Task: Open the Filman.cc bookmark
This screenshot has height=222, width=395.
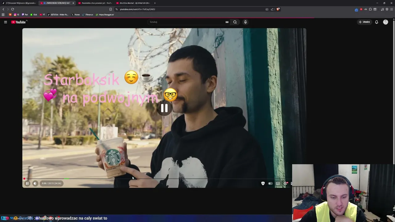Action: 88,14
